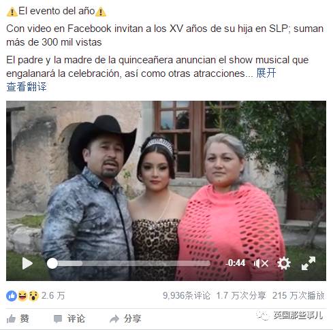This screenshot has width=333, height=330.
Task: Enter fullscreen with the expand arrows icon
Action: click(308, 263)
